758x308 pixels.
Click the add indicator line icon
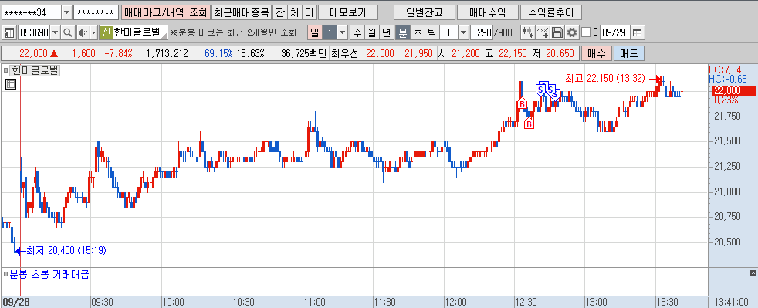tap(543, 33)
